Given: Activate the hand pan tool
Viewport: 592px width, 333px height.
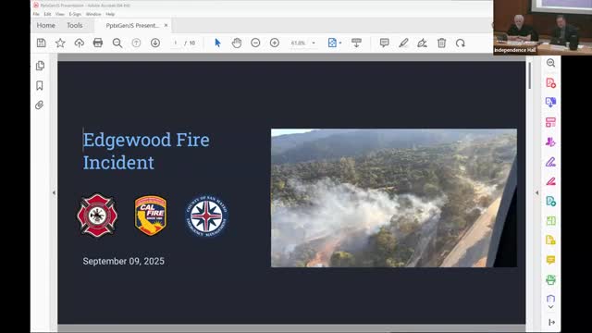Looking at the screenshot, I should coord(237,43).
